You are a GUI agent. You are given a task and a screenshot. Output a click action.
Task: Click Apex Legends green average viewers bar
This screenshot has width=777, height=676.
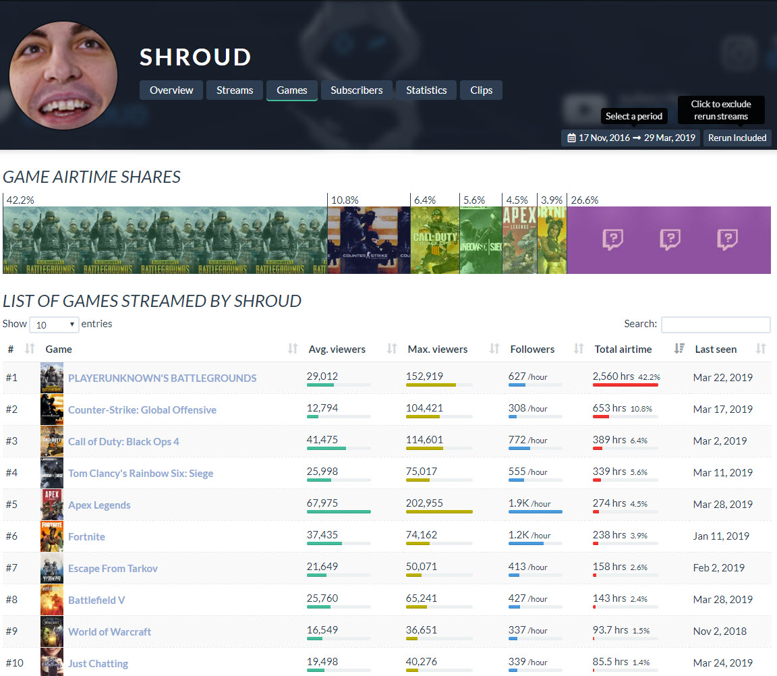click(x=339, y=511)
